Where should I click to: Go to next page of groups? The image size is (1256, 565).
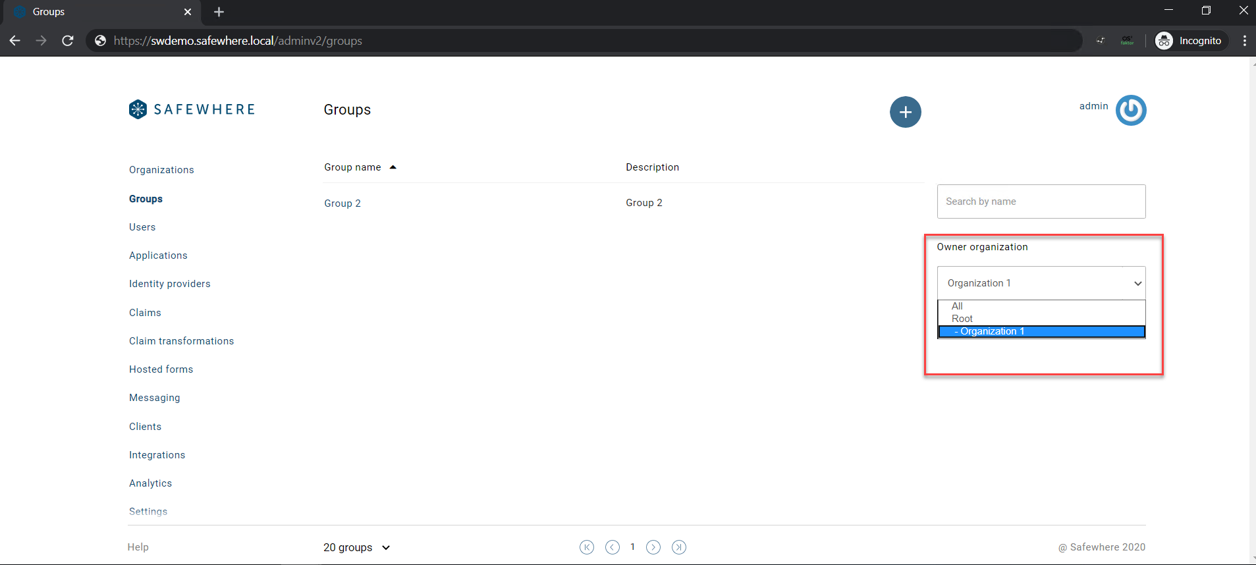point(653,547)
